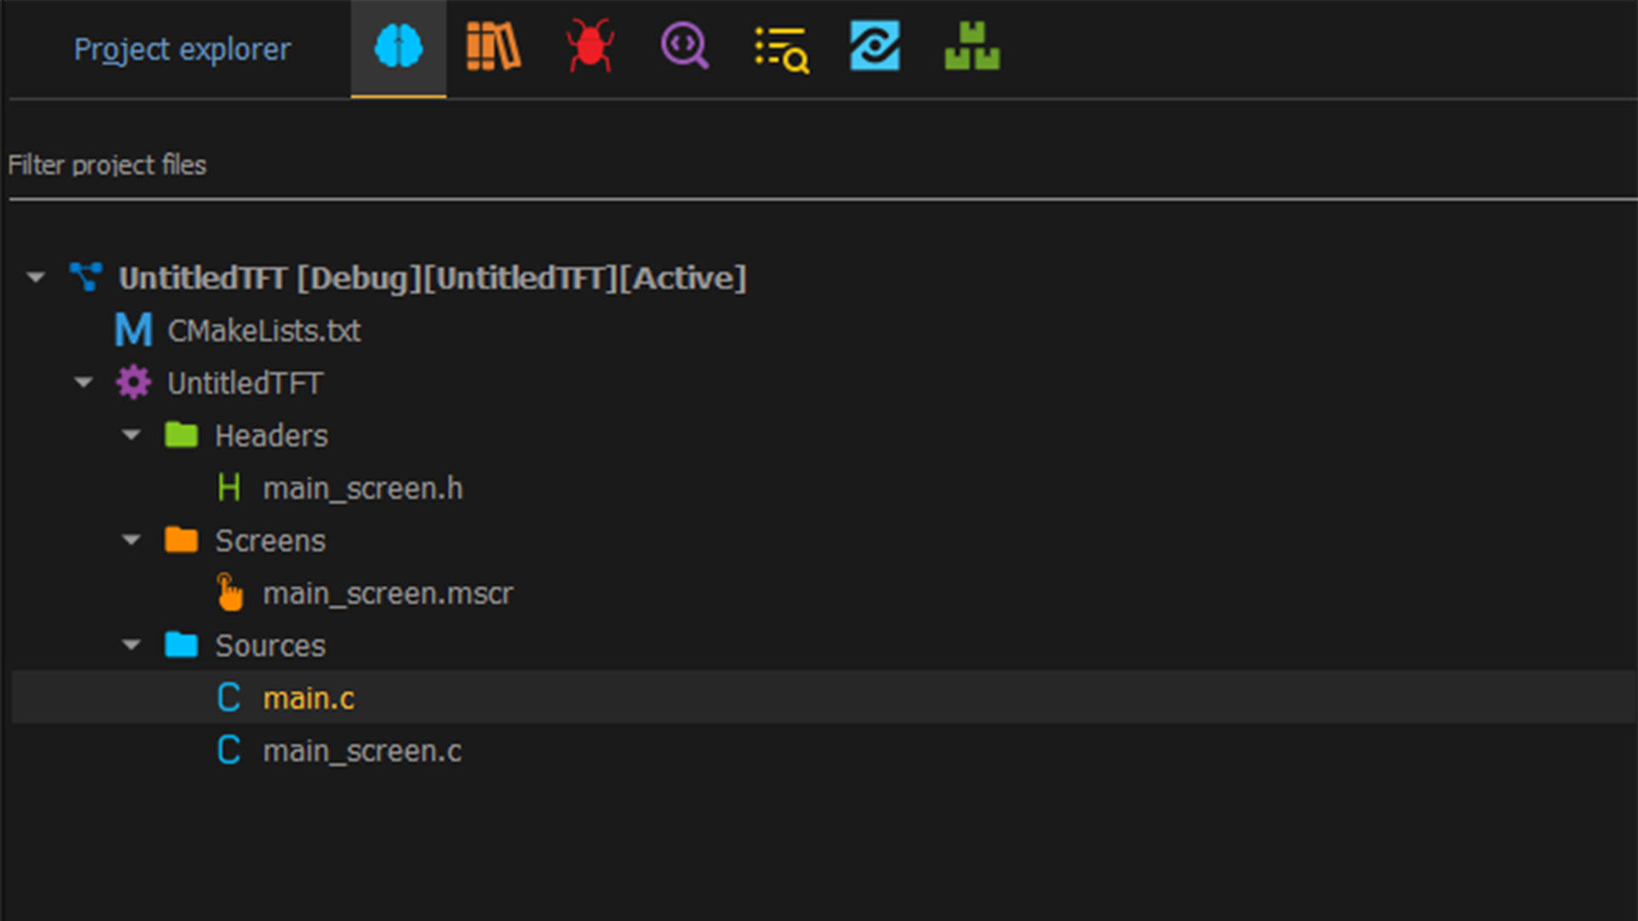1638x921 pixels.
Task: Open main_screen.h header file
Action: 363,487
